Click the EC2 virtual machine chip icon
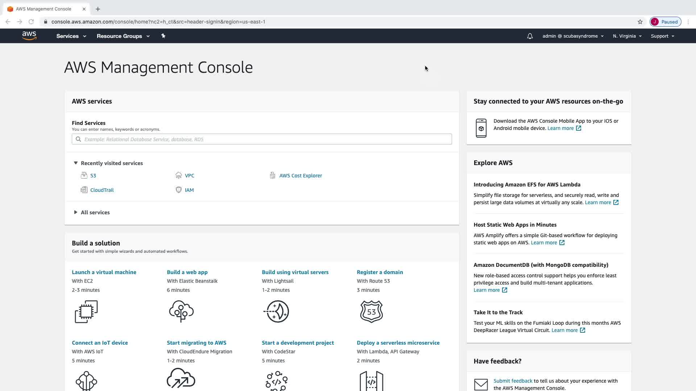 tap(86, 311)
